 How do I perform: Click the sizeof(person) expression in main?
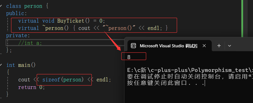click(63, 80)
